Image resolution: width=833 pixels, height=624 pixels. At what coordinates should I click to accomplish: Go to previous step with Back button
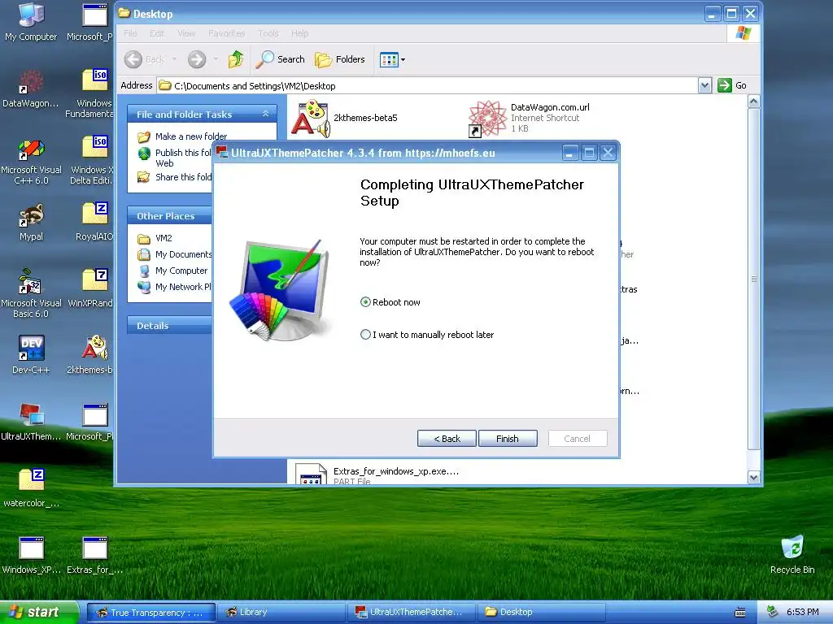click(447, 438)
